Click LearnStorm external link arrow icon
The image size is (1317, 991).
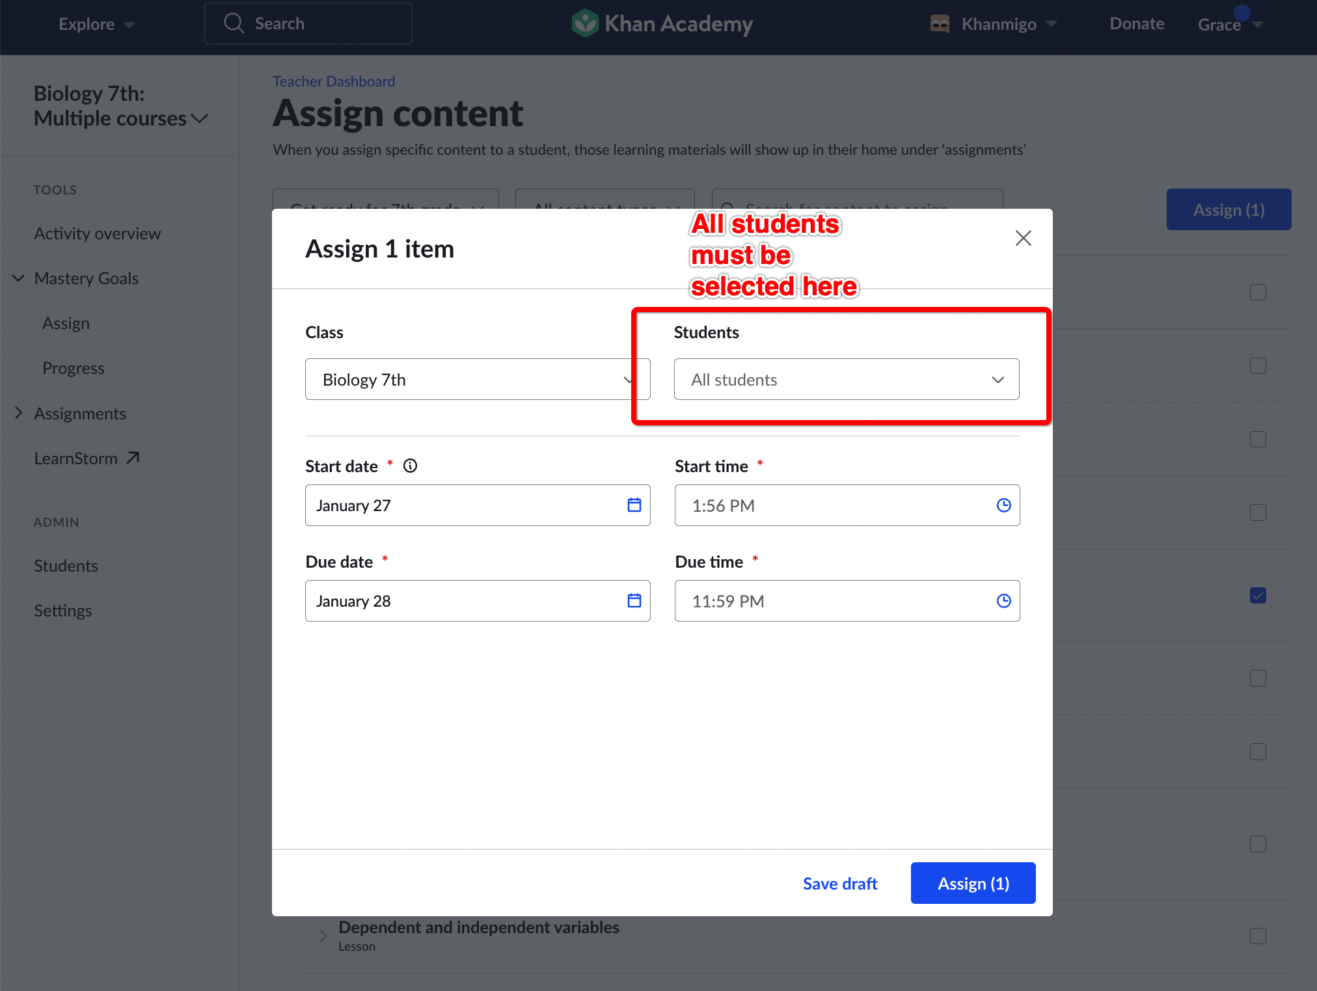pos(133,458)
